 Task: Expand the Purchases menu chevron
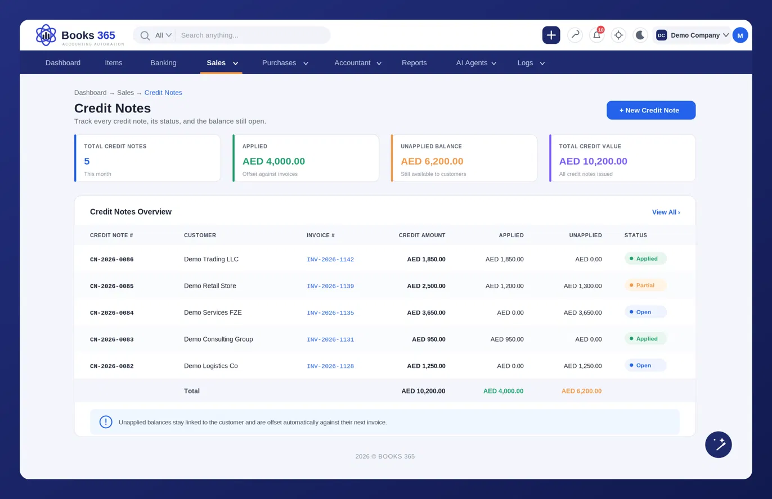306,63
